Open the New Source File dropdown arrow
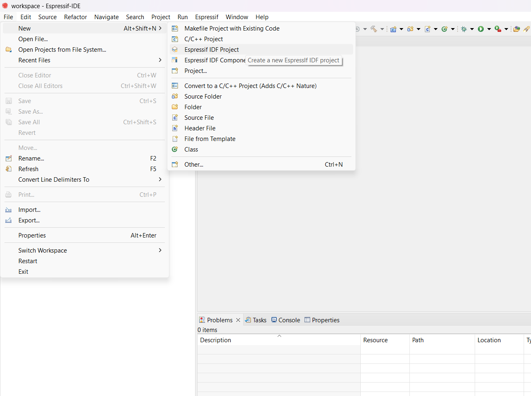 pyautogui.click(x=435, y=29)
